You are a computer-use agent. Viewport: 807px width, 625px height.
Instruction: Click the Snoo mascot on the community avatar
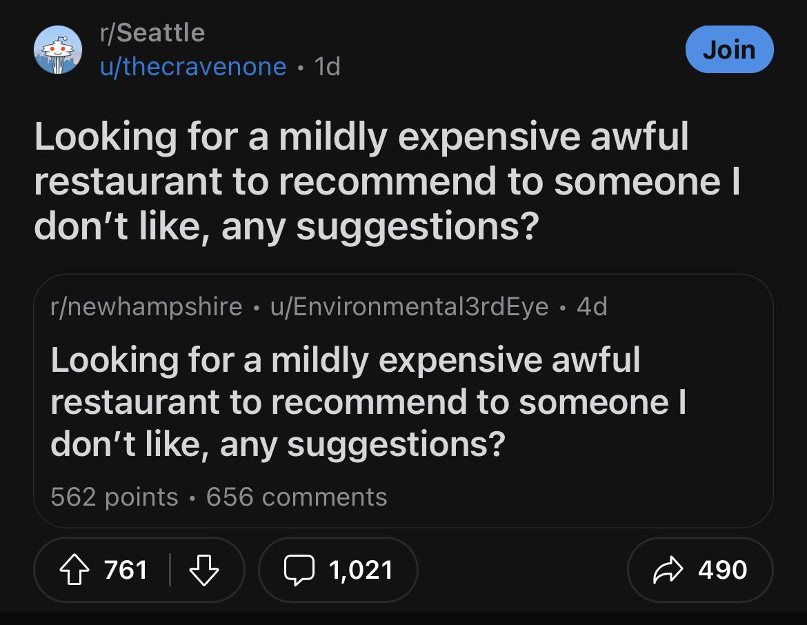(59, 48)
